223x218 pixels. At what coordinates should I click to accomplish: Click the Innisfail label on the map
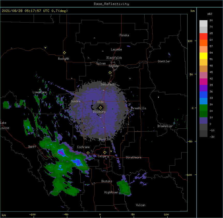pos(107,84)
